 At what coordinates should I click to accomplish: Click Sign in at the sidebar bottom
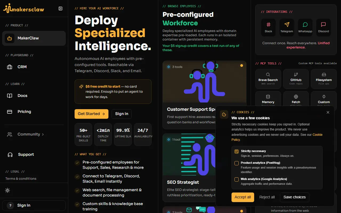tap(34, 206)
